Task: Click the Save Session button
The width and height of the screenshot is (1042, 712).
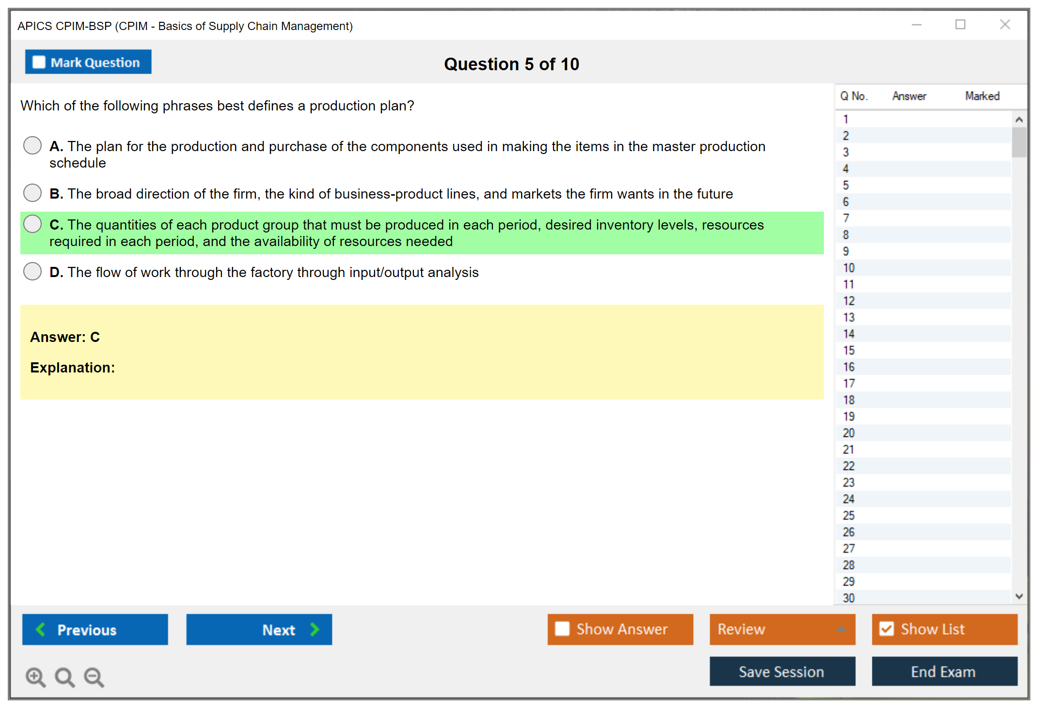Action: 782,671
